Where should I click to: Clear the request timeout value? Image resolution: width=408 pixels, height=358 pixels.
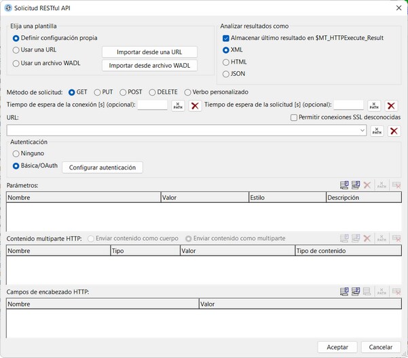pyautogui.click(x=391, y=105)
